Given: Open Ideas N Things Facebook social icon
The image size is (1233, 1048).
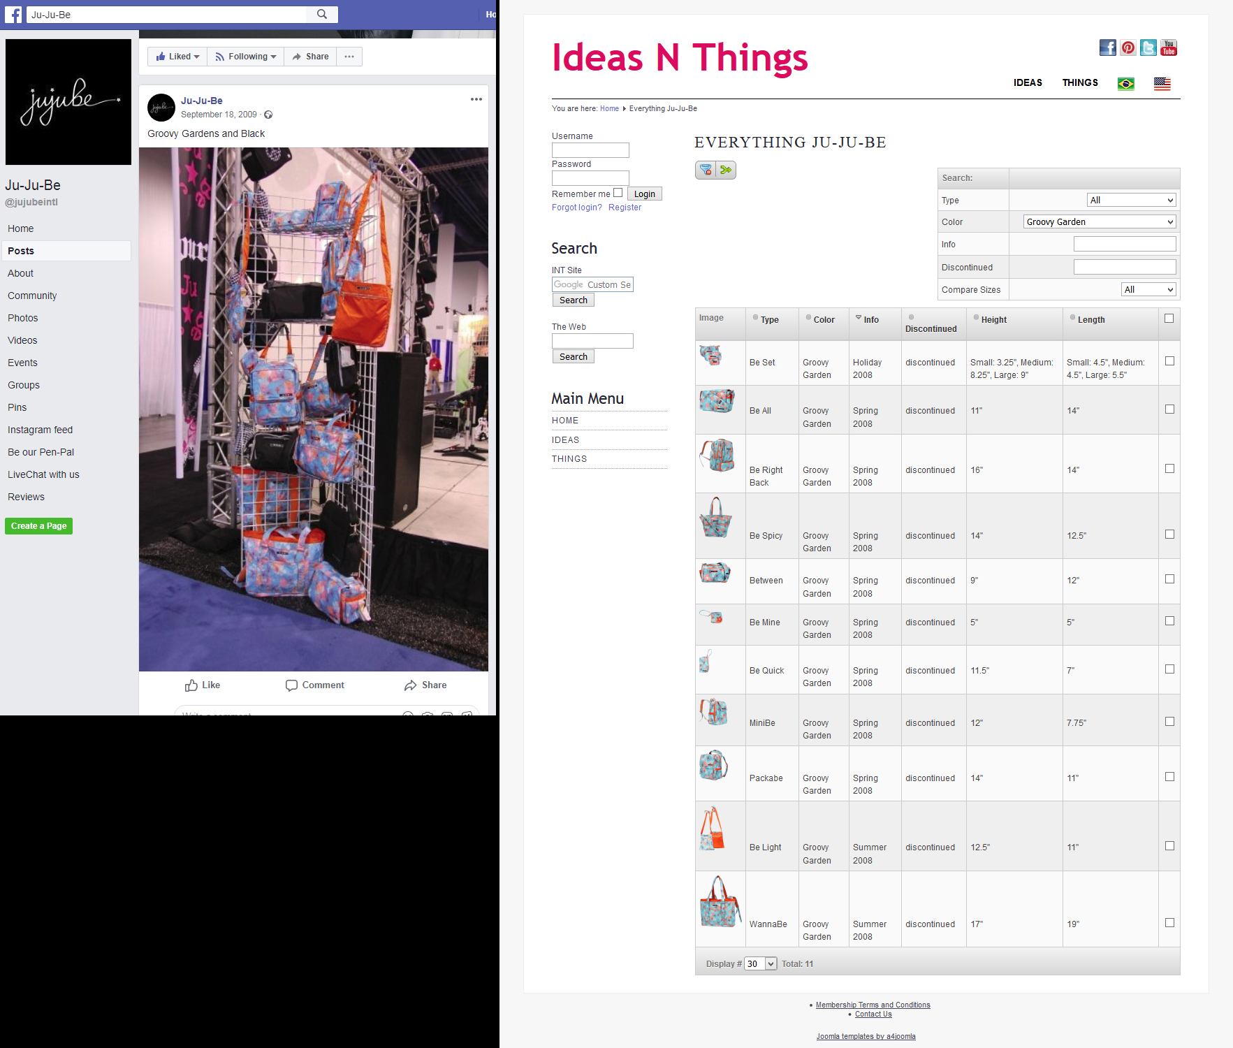Looking at the screenshot, I should pyautogui.click(x=1108, y=48).
